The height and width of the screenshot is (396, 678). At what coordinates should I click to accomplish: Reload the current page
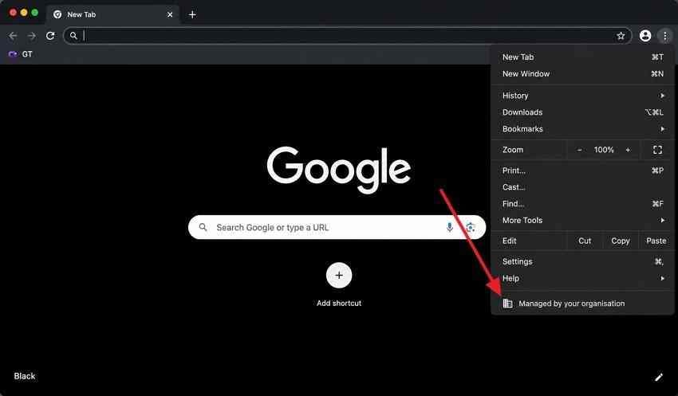(x=50, y=36)
